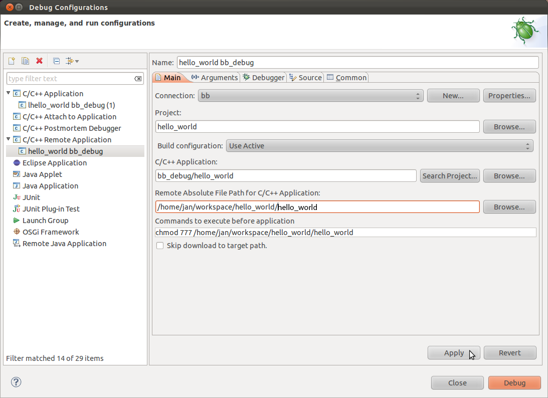This screenshot has width=548, height=398.
Task: Select C/C++ Postmortem Debugger entry
Action: coord(72,128)
